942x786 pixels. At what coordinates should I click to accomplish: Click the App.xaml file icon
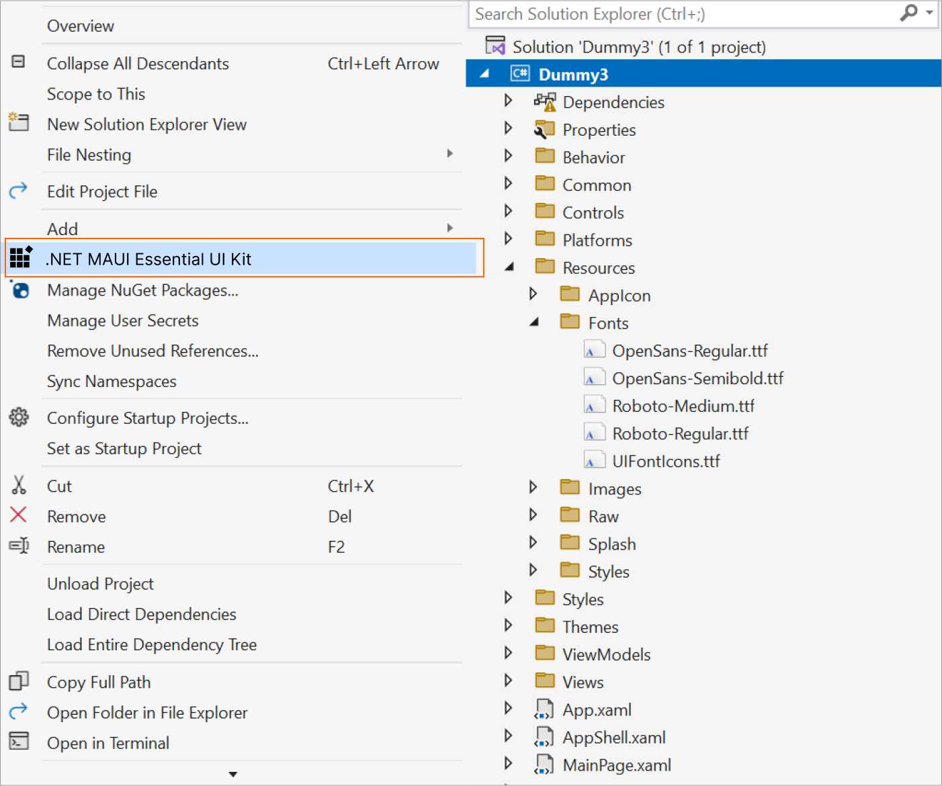click(544, 709)
